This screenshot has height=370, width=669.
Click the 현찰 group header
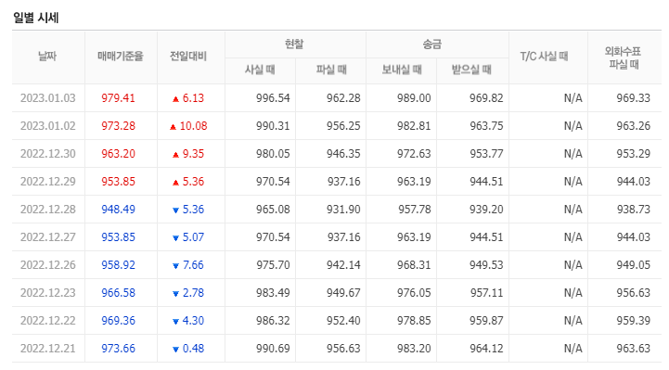pos(294,44)
